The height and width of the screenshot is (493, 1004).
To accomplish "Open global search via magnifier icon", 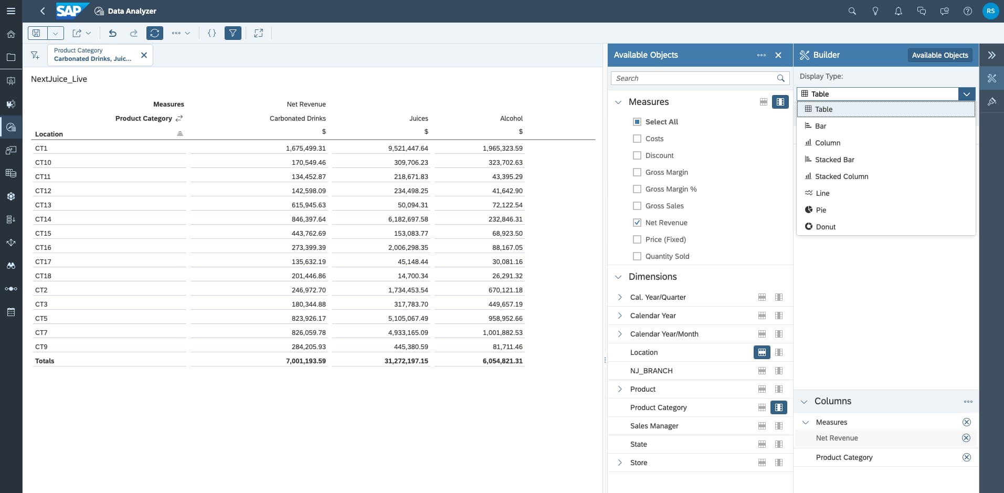I will coord(852,11).
